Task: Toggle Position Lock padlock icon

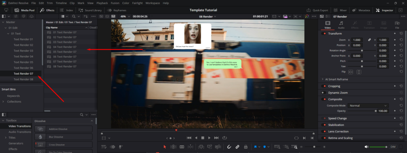Action: pyautogui.click(x=246, y=147)
